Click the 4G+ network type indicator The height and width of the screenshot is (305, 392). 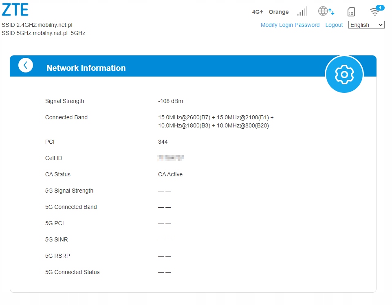coord(258,12)
